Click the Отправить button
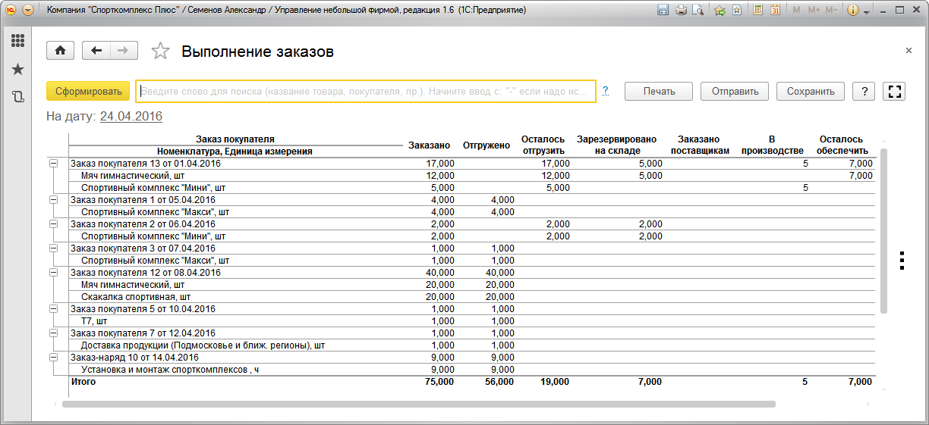This screenshot has height=425, width=929. pos(735,92)
